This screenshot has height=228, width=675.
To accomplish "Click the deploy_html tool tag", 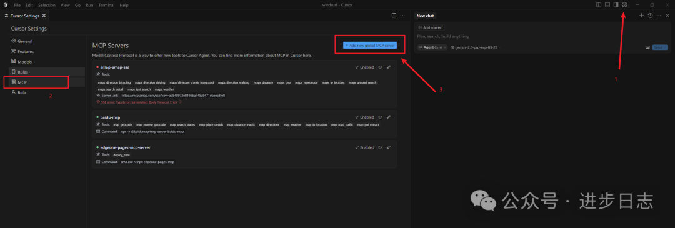I will tap(121, 154).
